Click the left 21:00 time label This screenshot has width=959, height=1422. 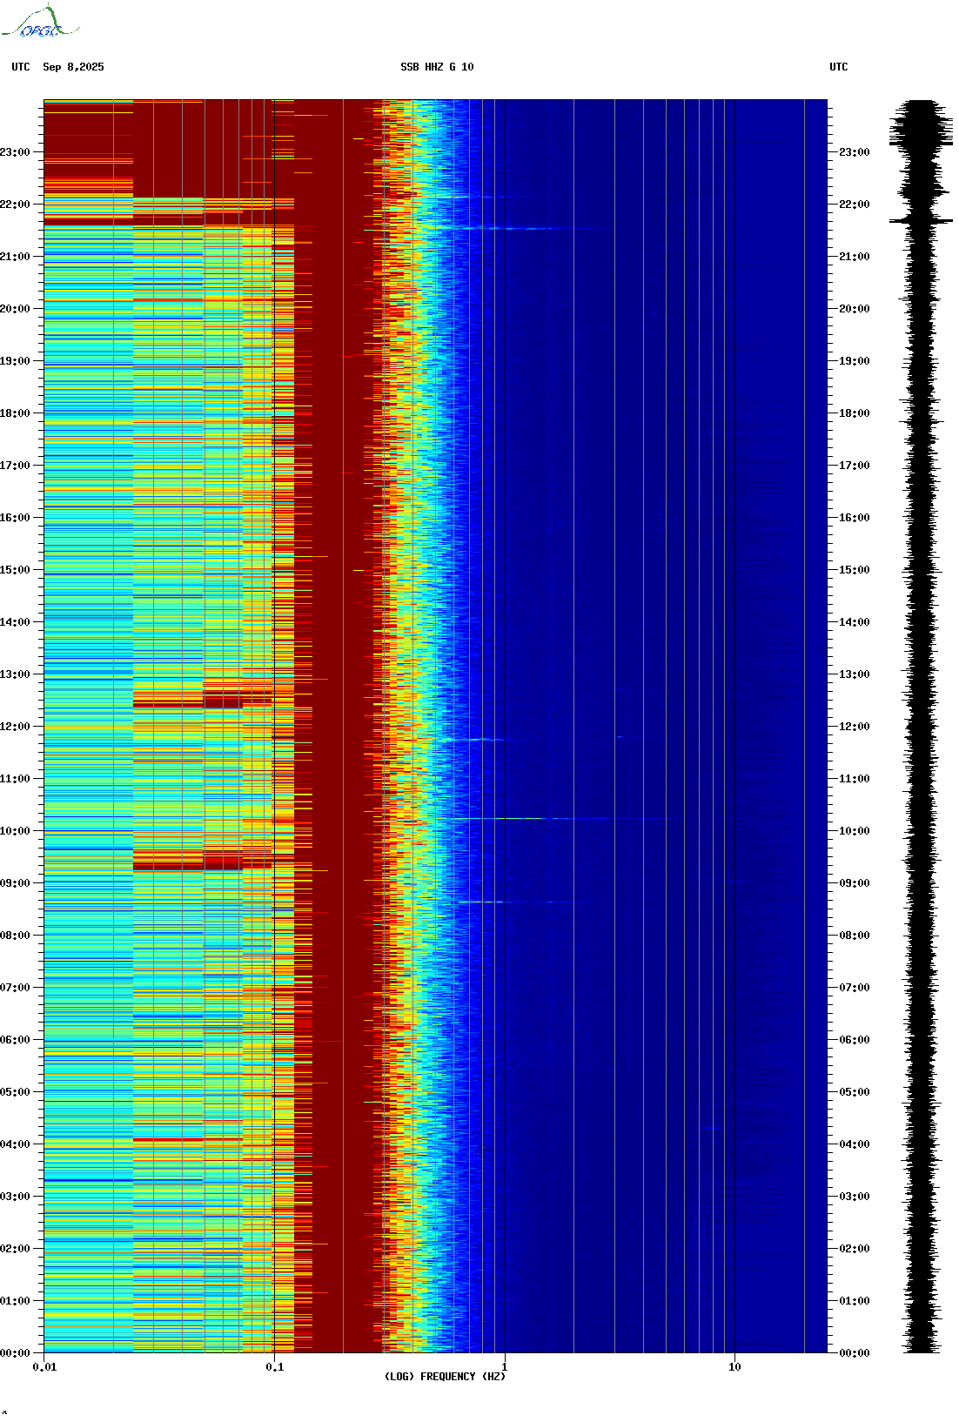15,257
